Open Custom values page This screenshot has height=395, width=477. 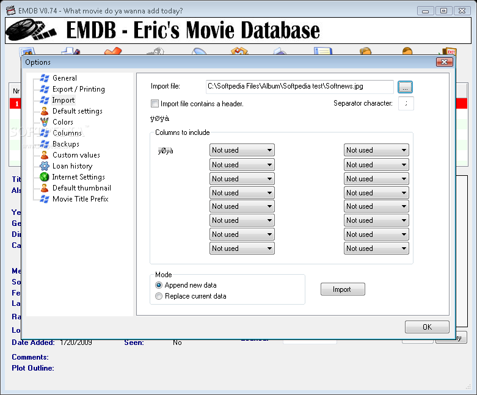coord(76,155)
